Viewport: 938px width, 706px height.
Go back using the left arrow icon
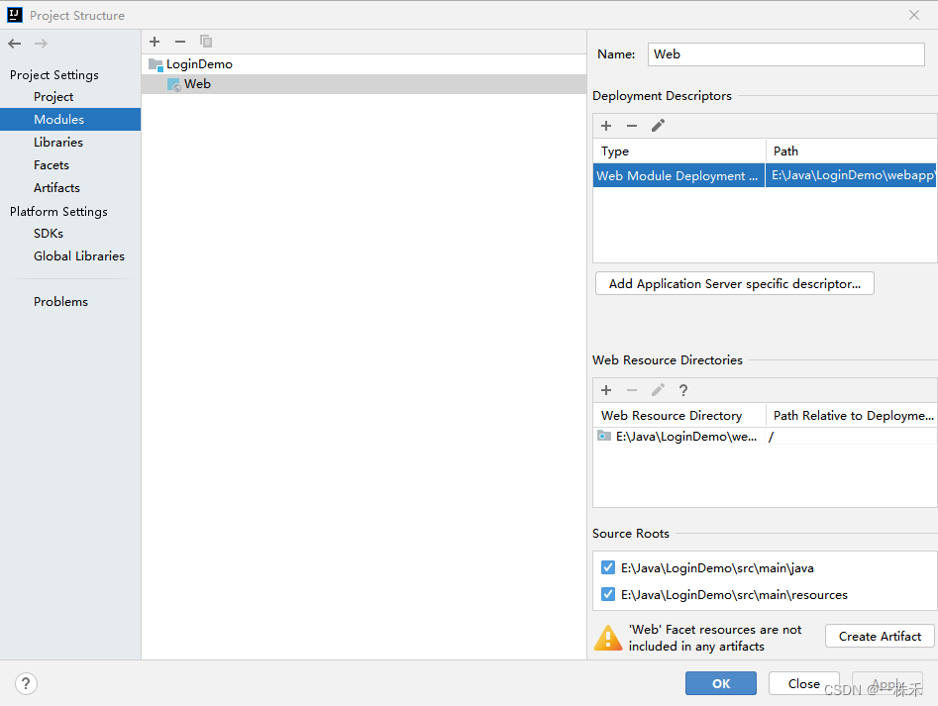pos(15,44)
